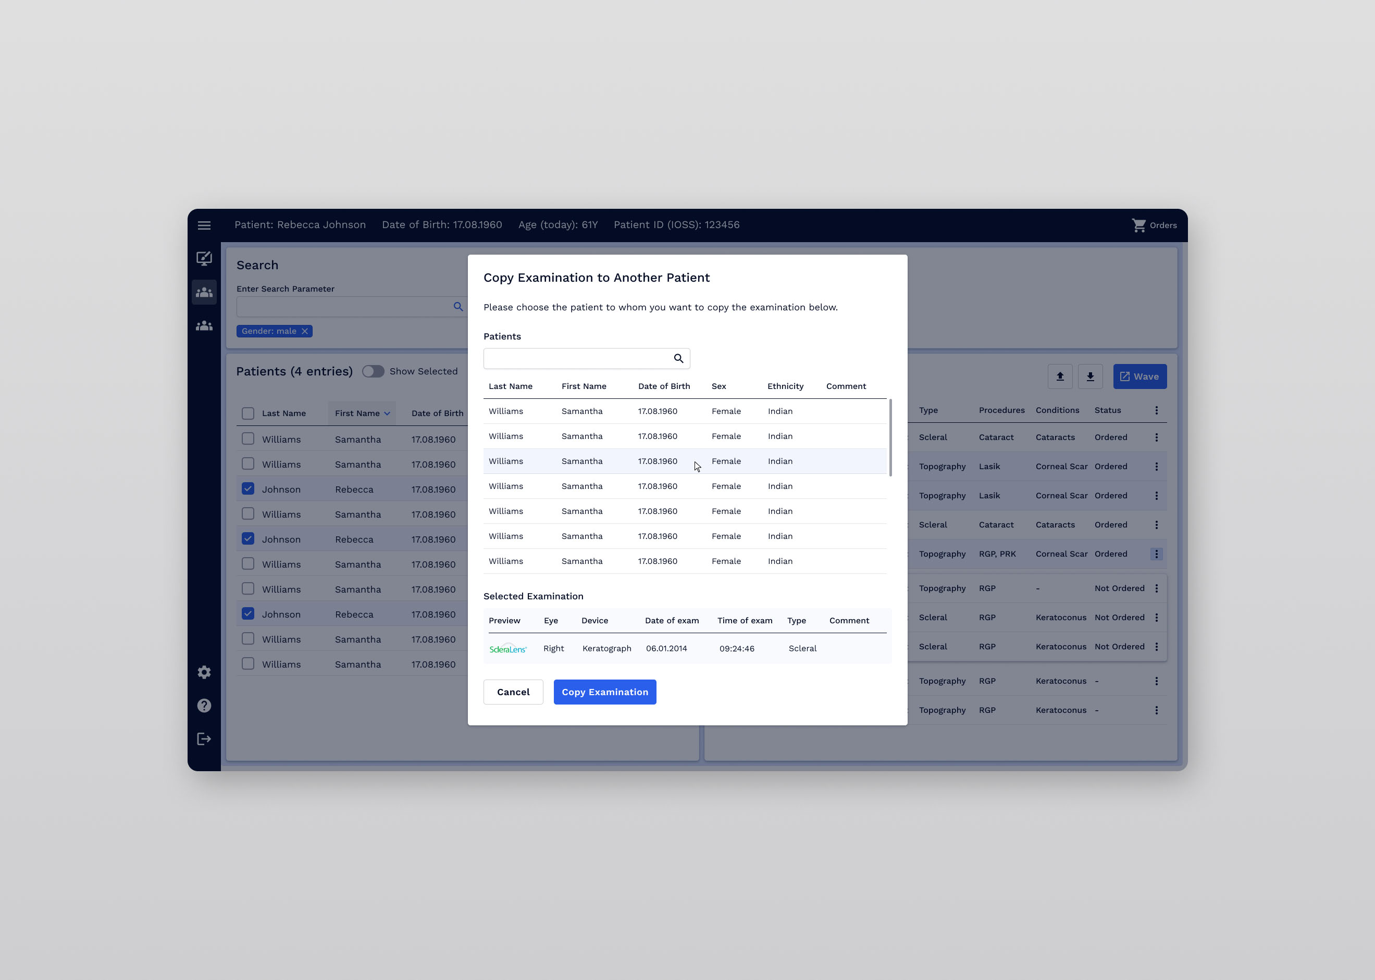This screenshot has height=980, width=1375.
Task: Click the upload arrow icon button
Action: tap(1060, 376)
